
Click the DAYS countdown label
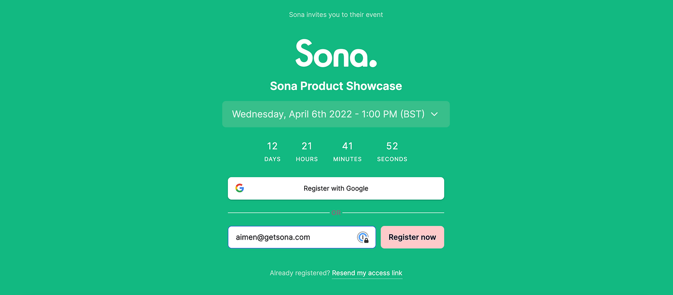(x=272, y=159)
